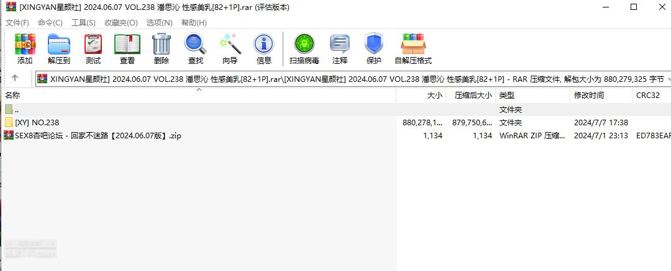Viewport: 671px width, 271px height.
Task: Minimize the WinRAR window
Action: (x=607, y=7)
